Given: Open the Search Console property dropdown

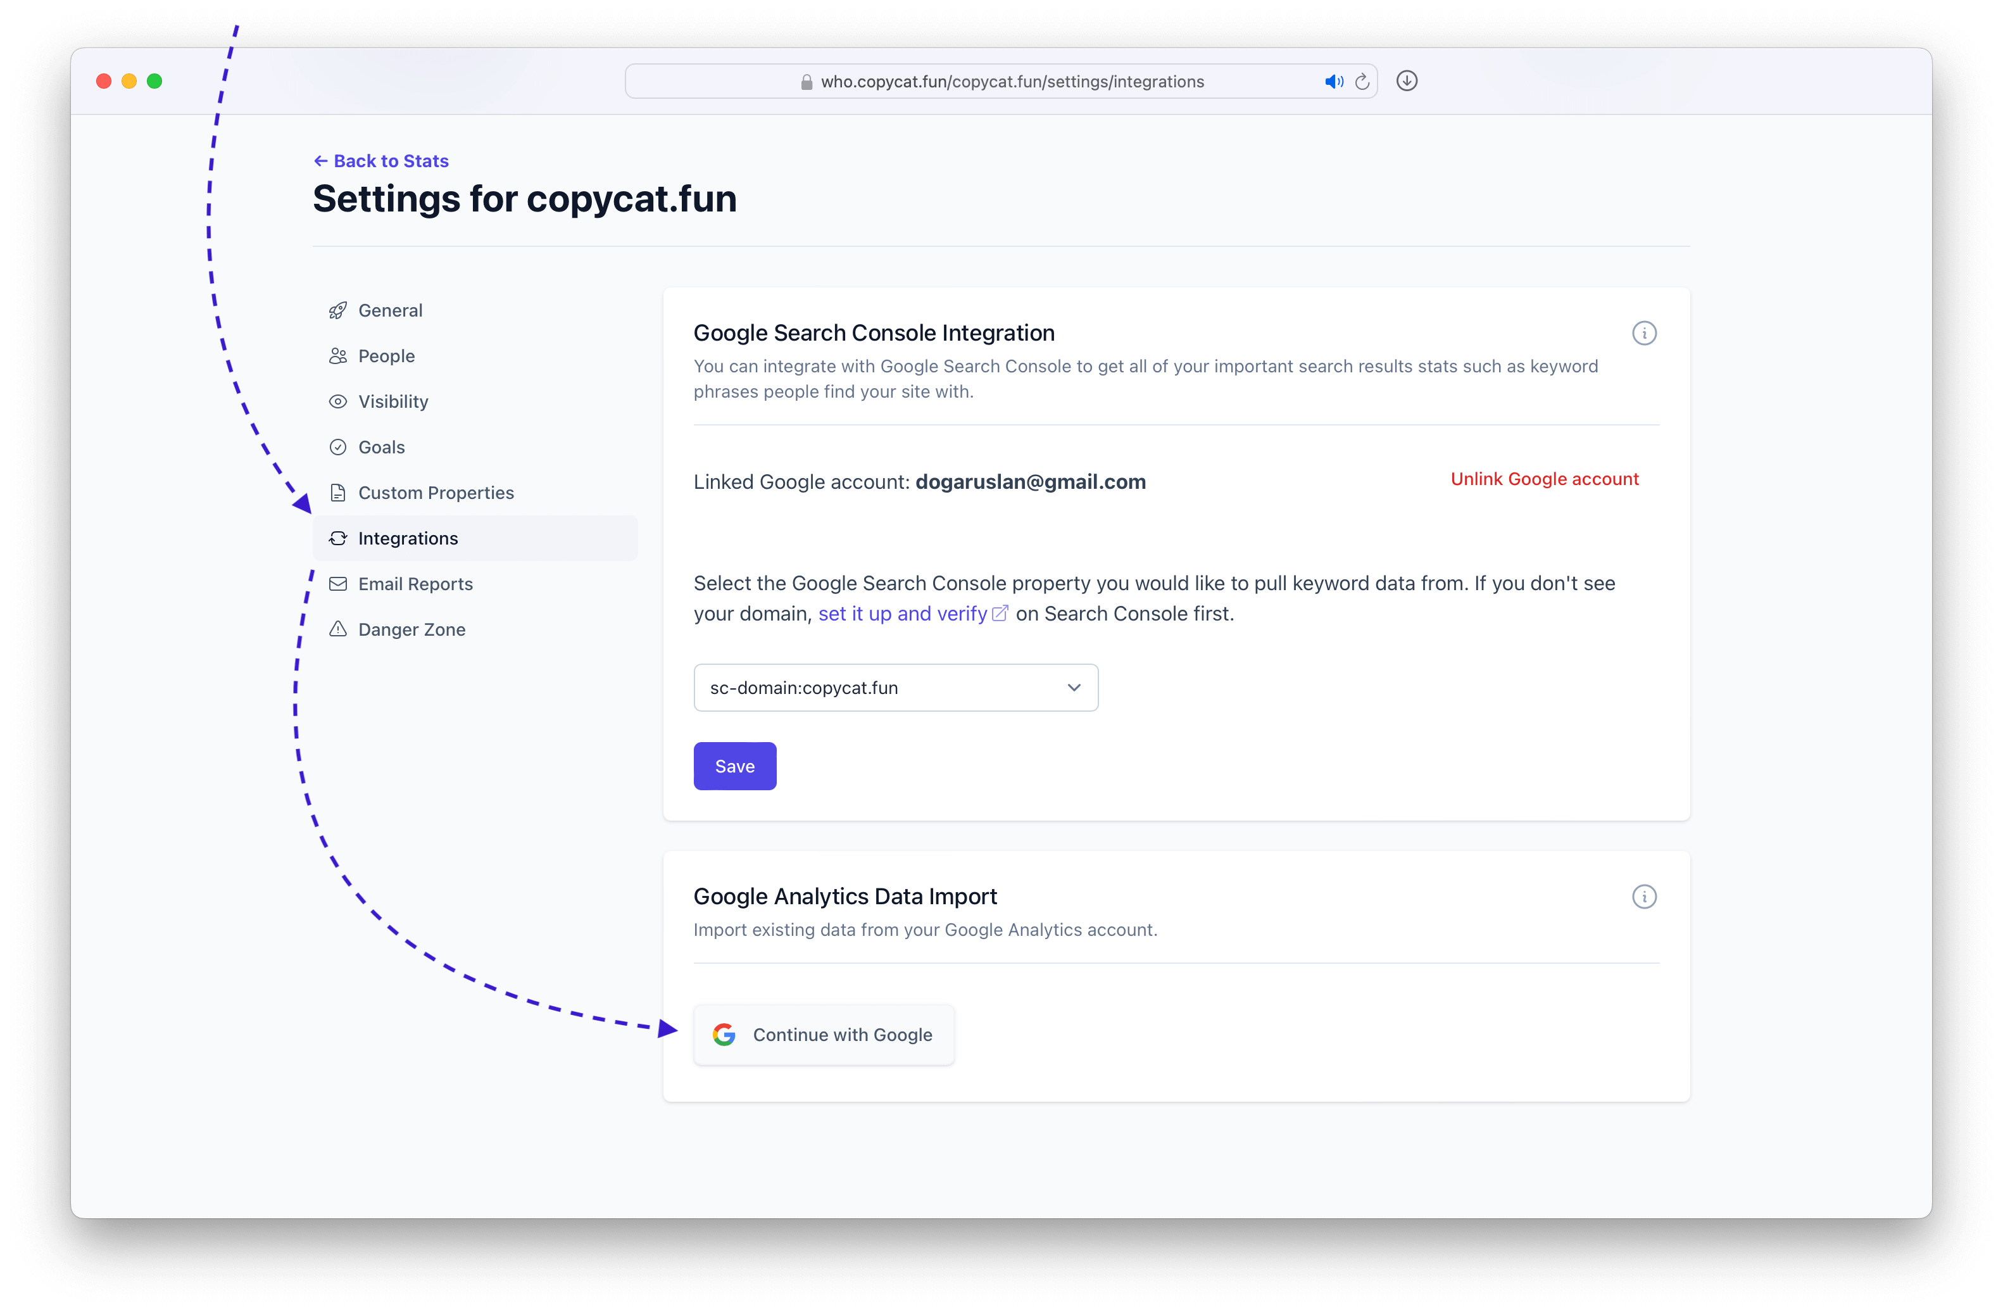Looking at the screenshot, I should tap(895, 688).
